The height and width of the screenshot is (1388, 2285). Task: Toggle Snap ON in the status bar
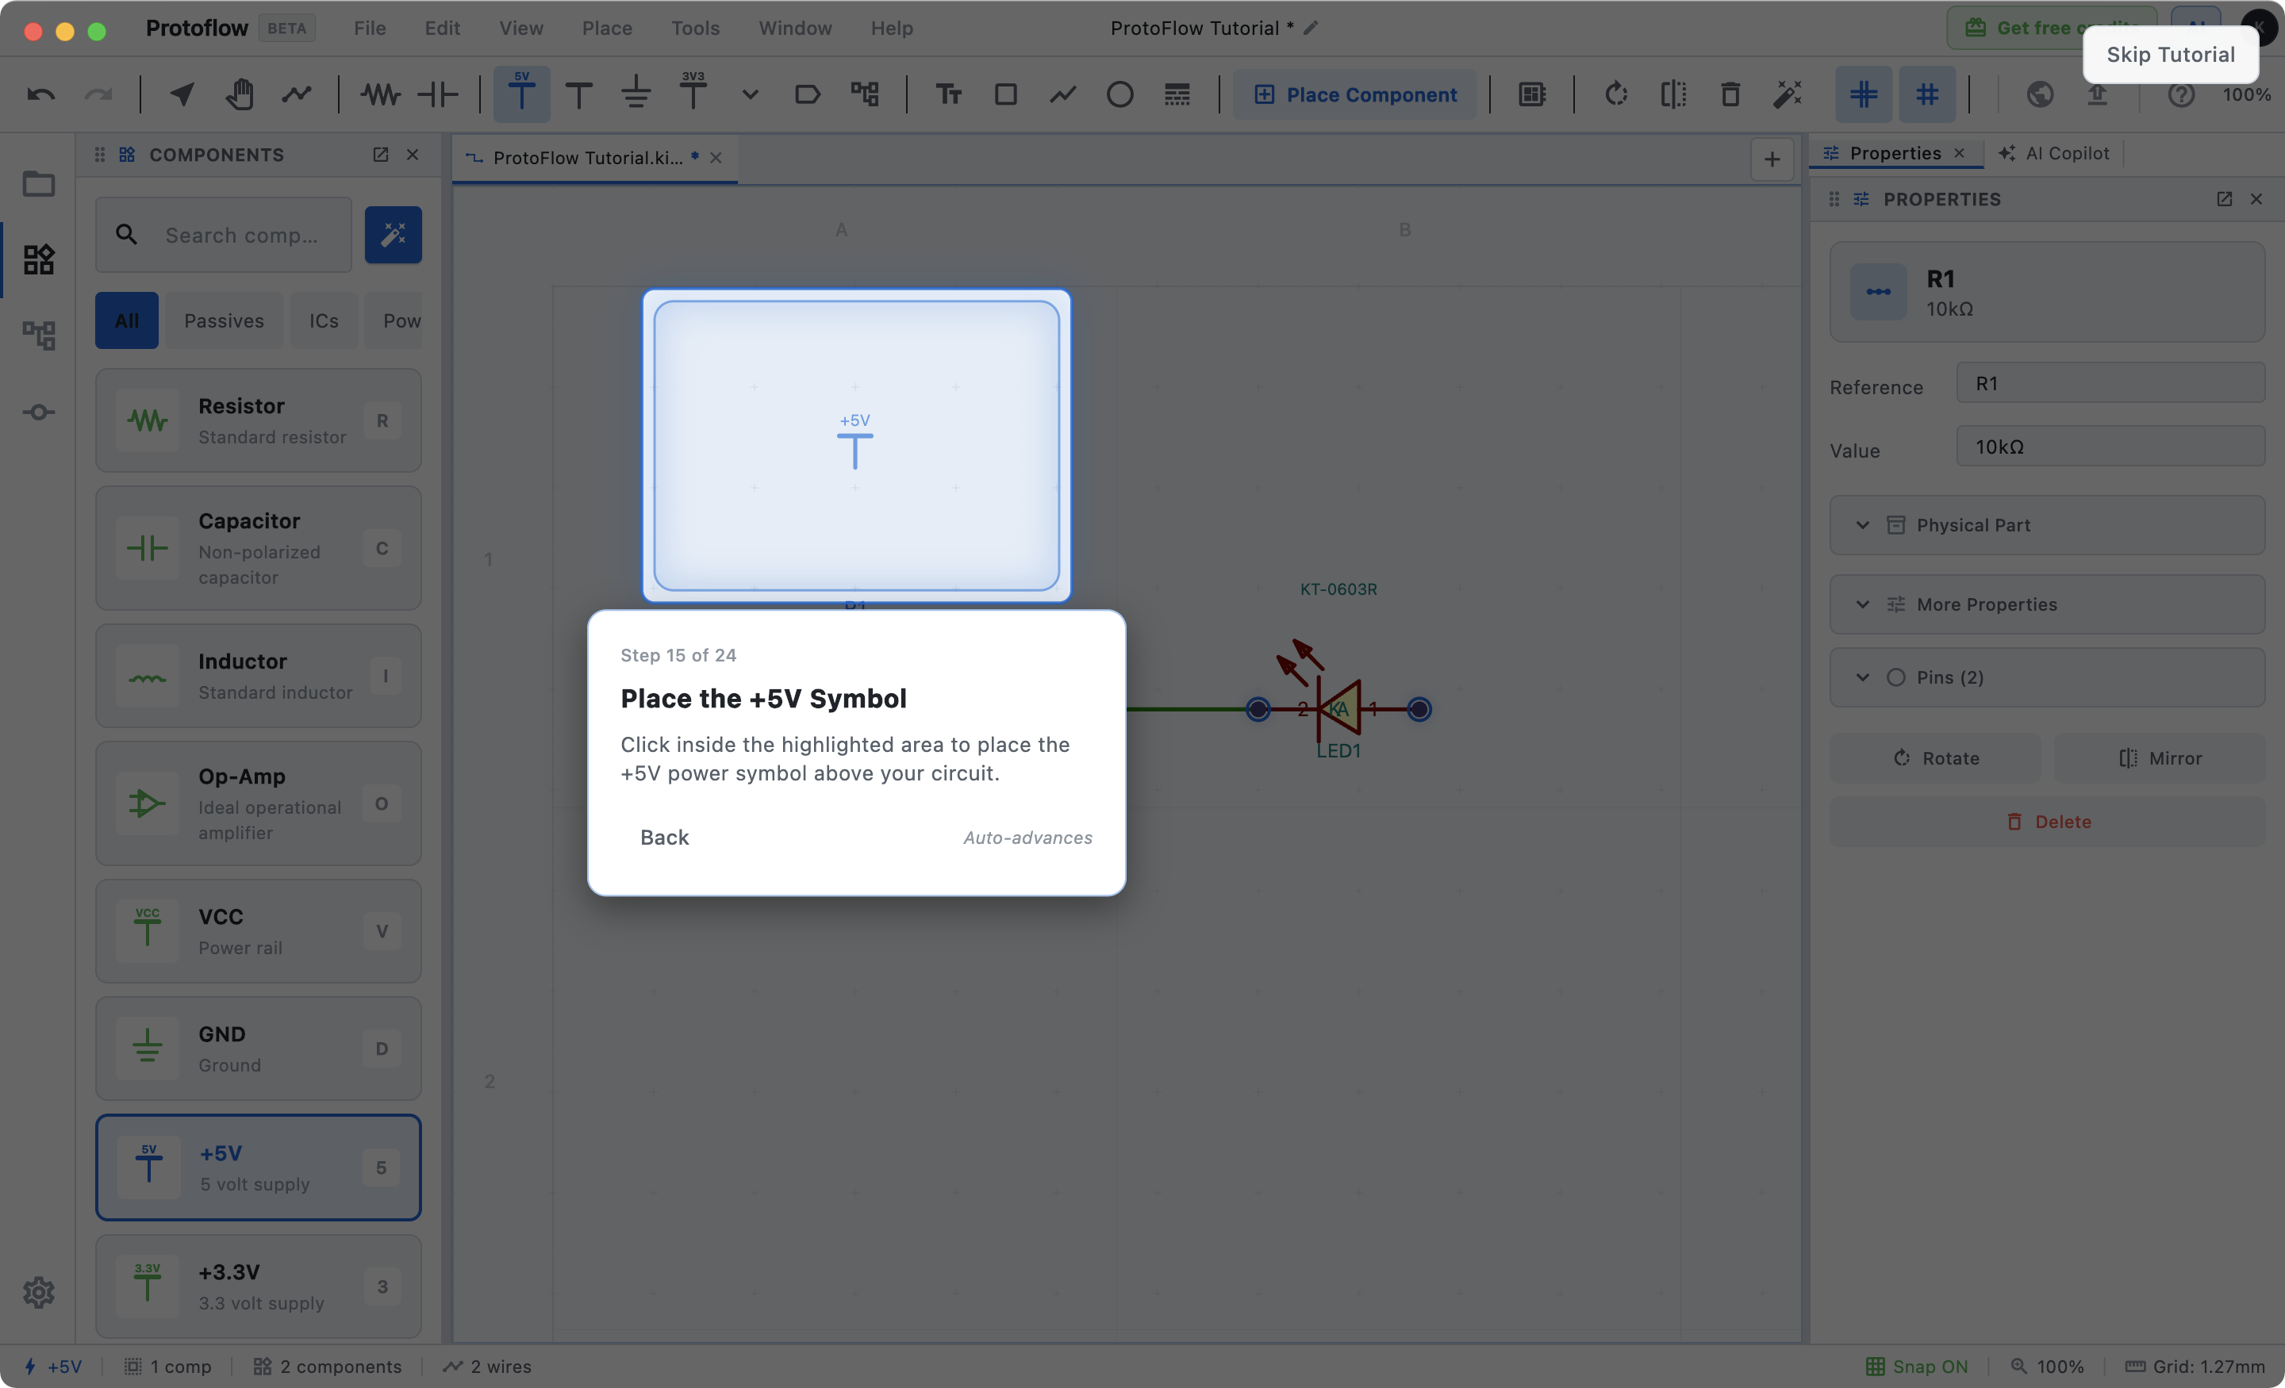1916,1366
